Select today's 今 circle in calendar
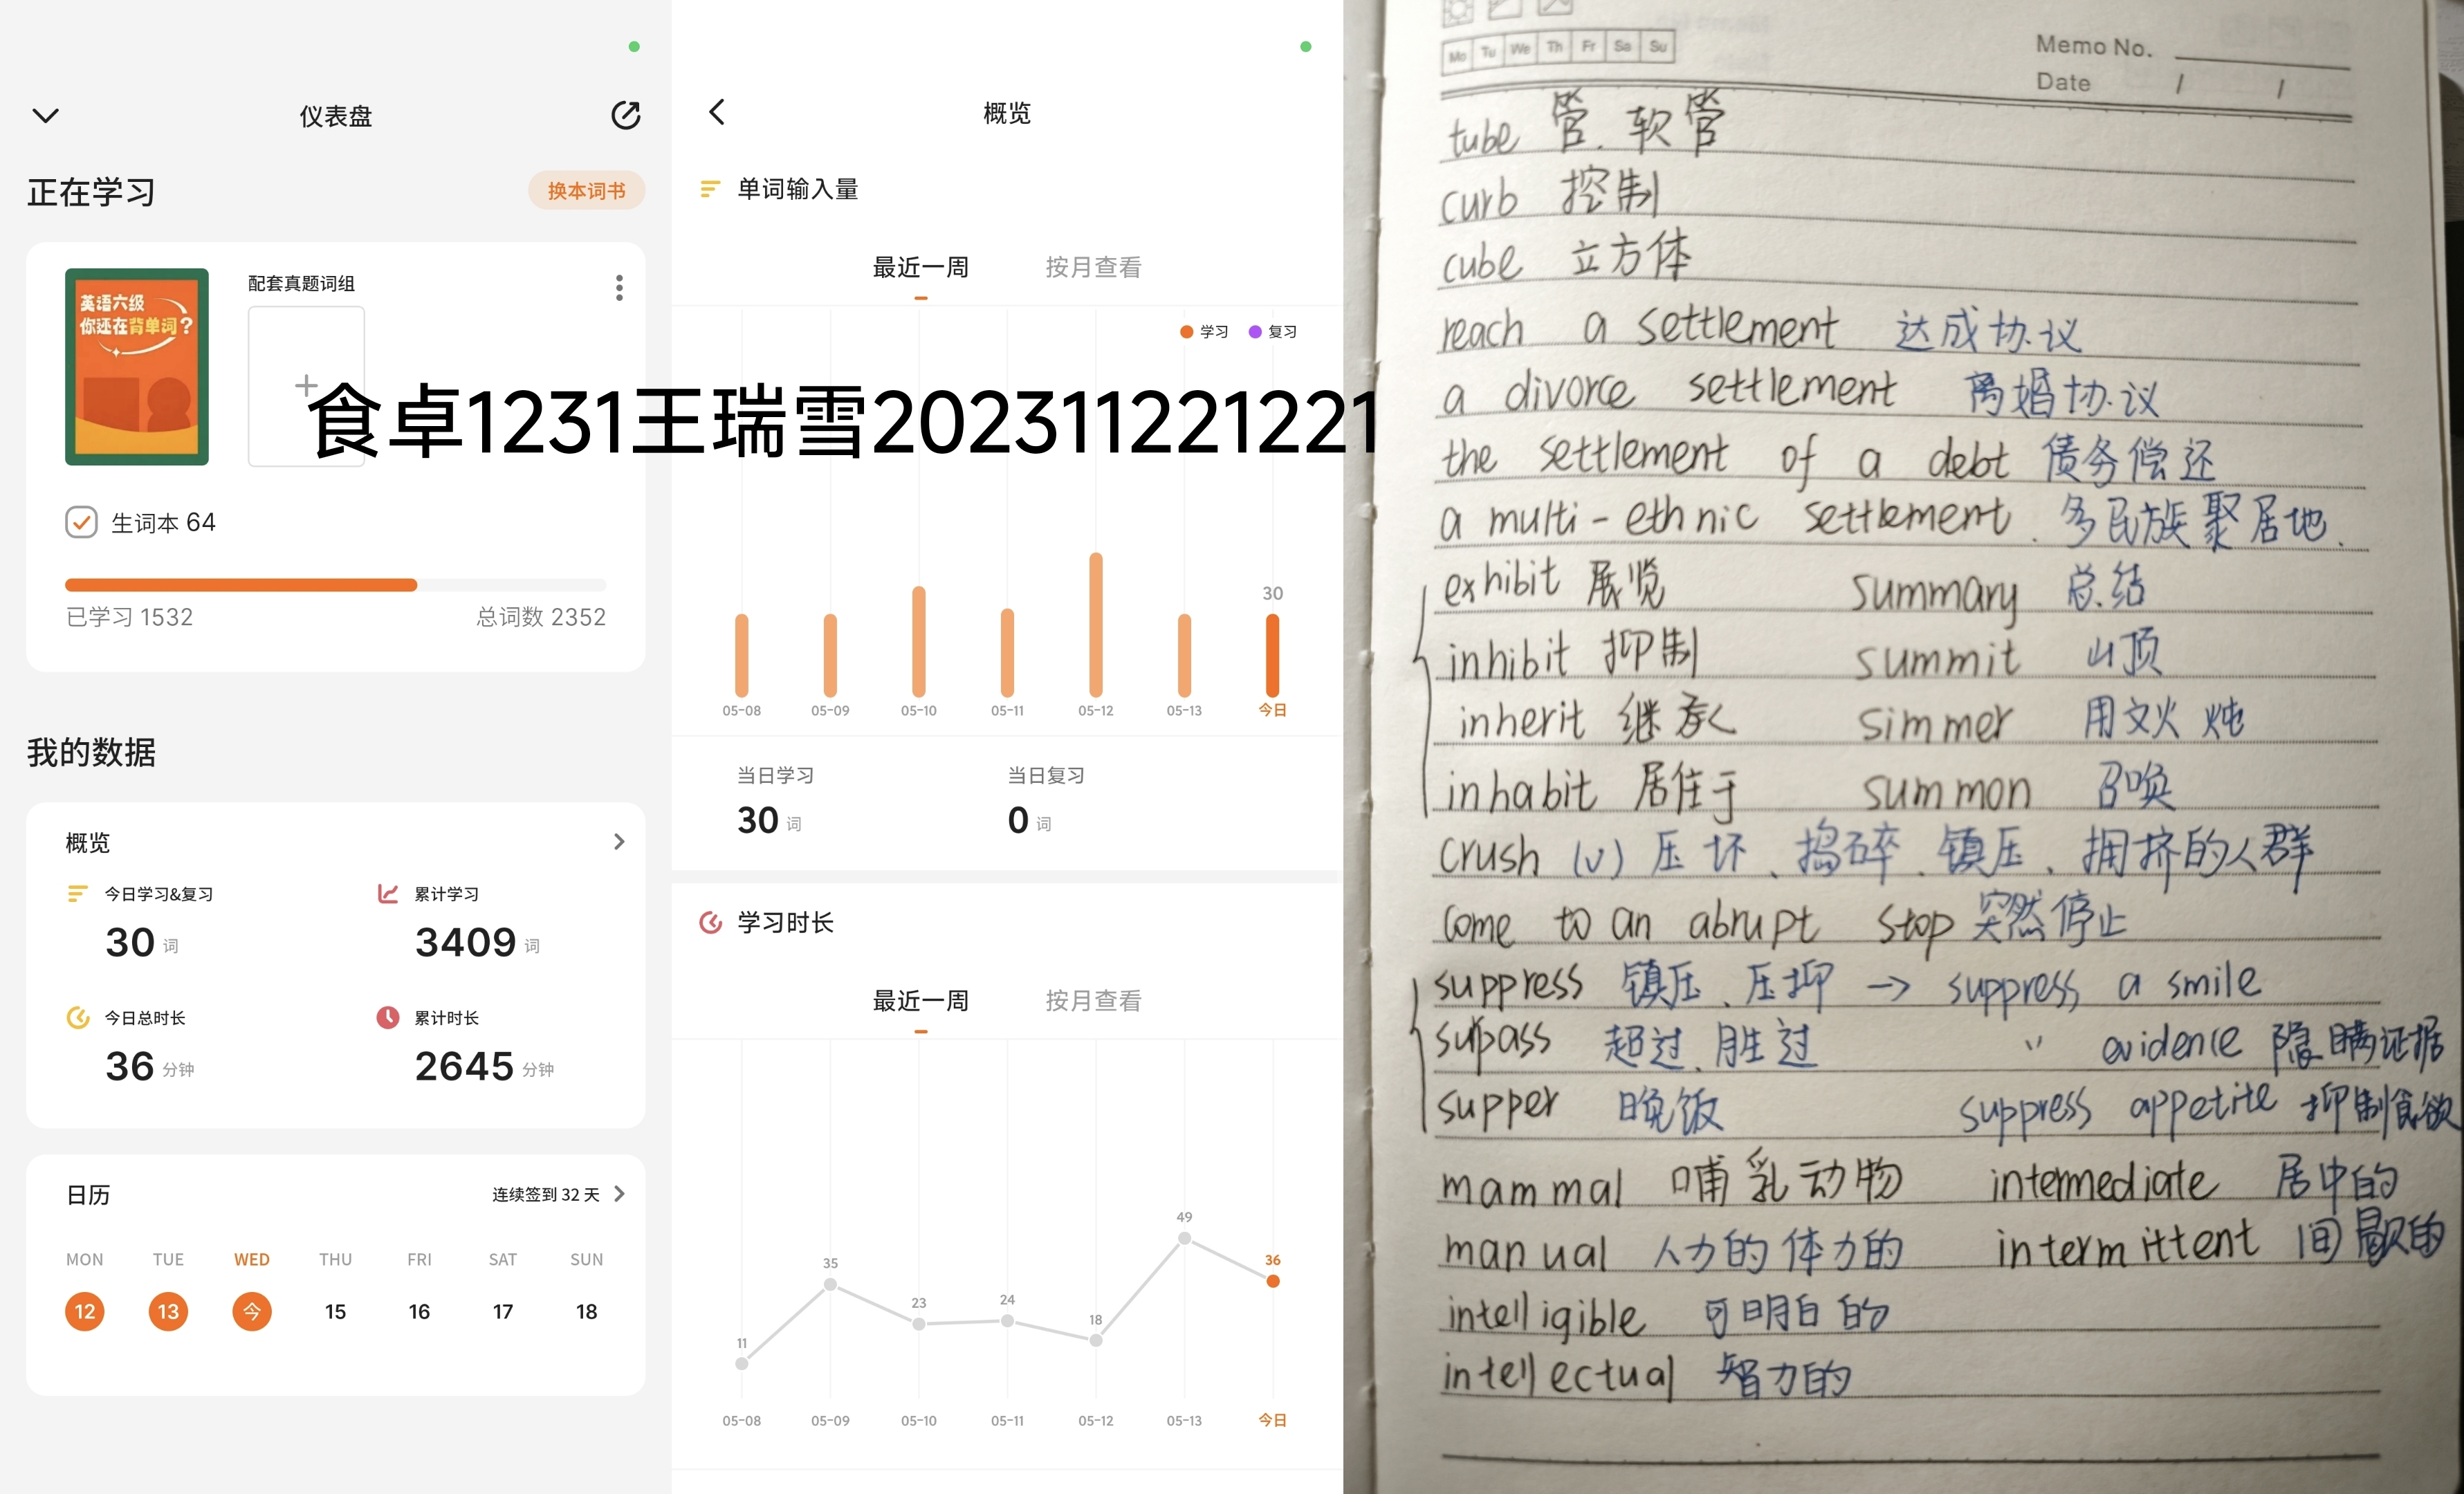Viewport: 2464px width, 1494px height. 252,1311
